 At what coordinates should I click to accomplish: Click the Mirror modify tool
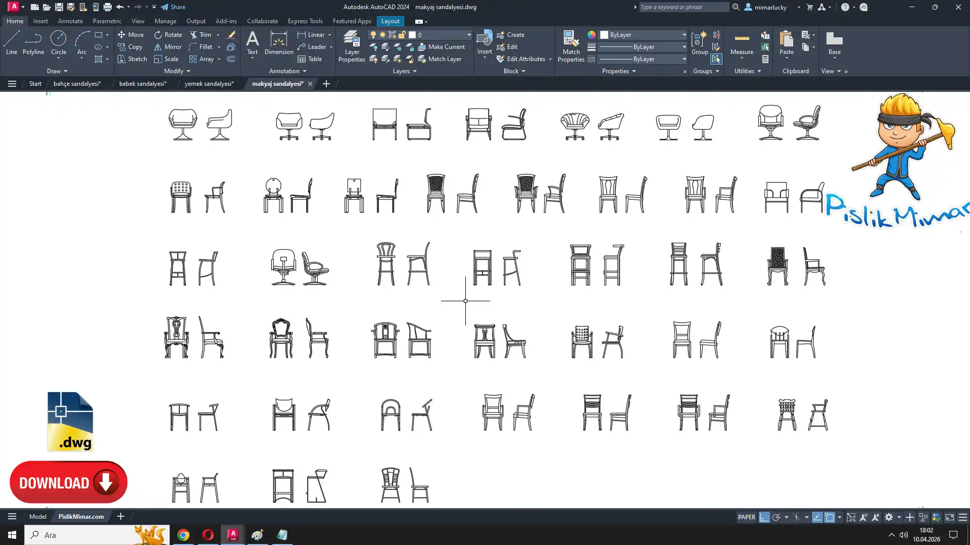coord(168,47)
